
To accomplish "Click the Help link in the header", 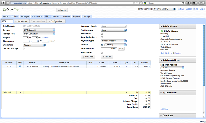I will click(x=196, y=9).
